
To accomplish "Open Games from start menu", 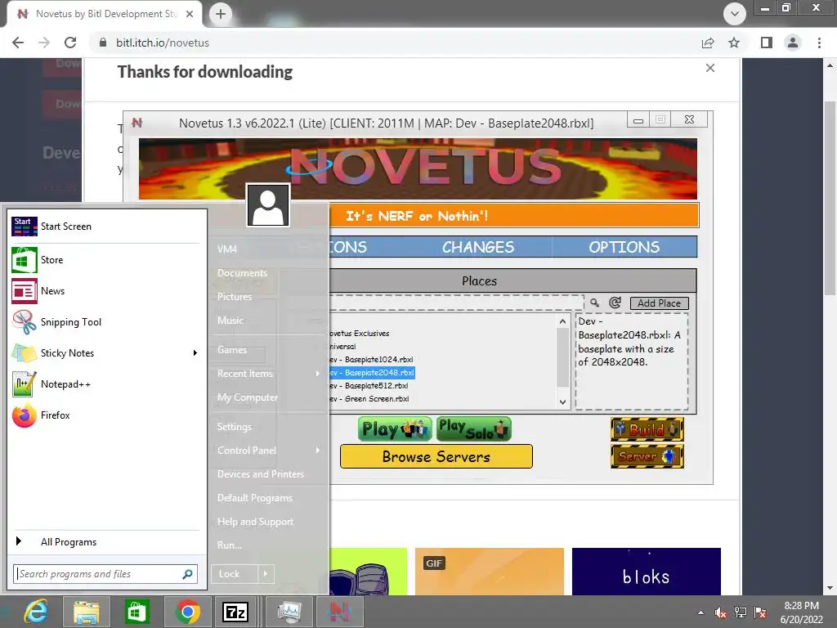I will pos(231,350).
